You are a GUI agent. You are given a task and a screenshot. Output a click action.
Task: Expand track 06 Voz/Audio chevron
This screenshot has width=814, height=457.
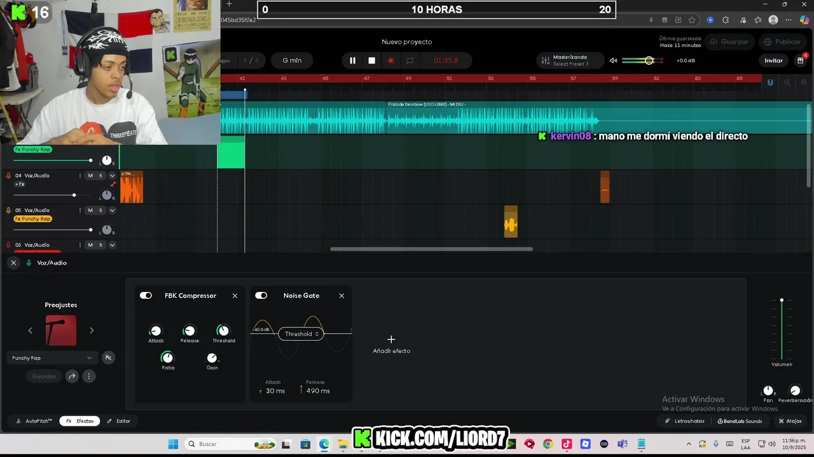pos(112,245)
